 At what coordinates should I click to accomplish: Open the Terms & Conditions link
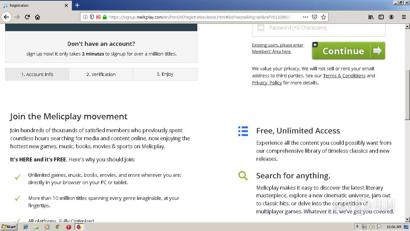[344, 76]
